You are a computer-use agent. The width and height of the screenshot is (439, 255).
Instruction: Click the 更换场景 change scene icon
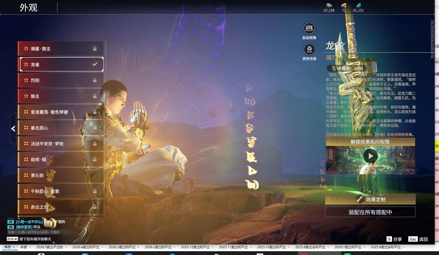(309, 49)
